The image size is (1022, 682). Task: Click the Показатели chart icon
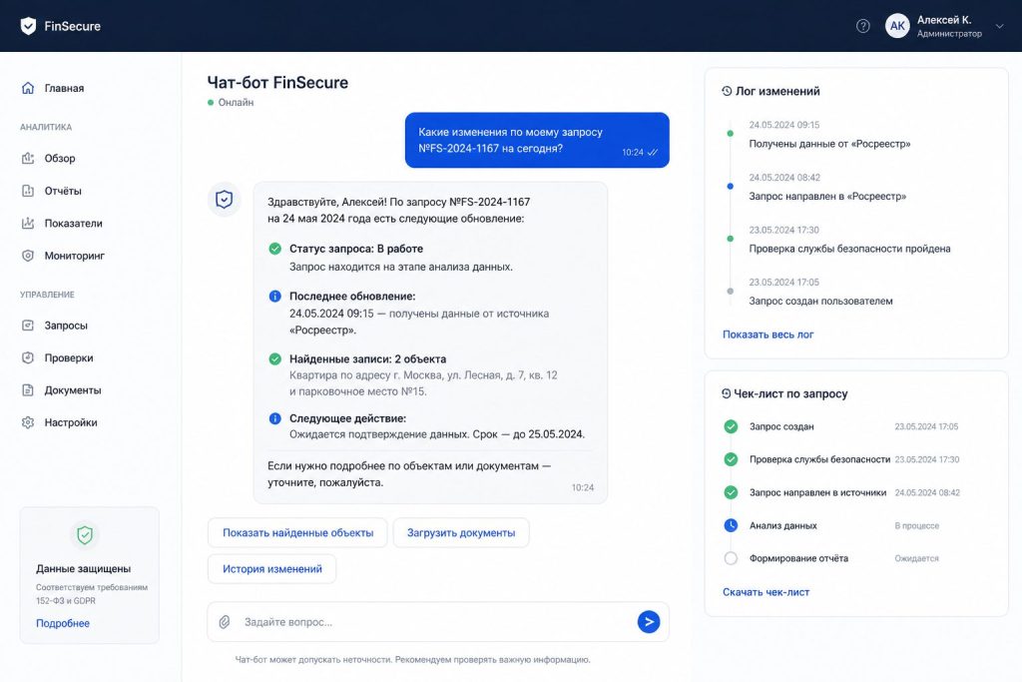[27, 224]
